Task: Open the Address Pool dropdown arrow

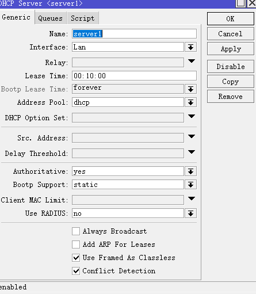Action: click(x=190, y=102)
